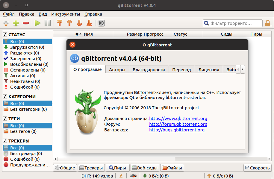Viewport: 274px width, 179px height.
Task: Open the http://bugs.qbittorrent.org link
Action: pos(177,130)
